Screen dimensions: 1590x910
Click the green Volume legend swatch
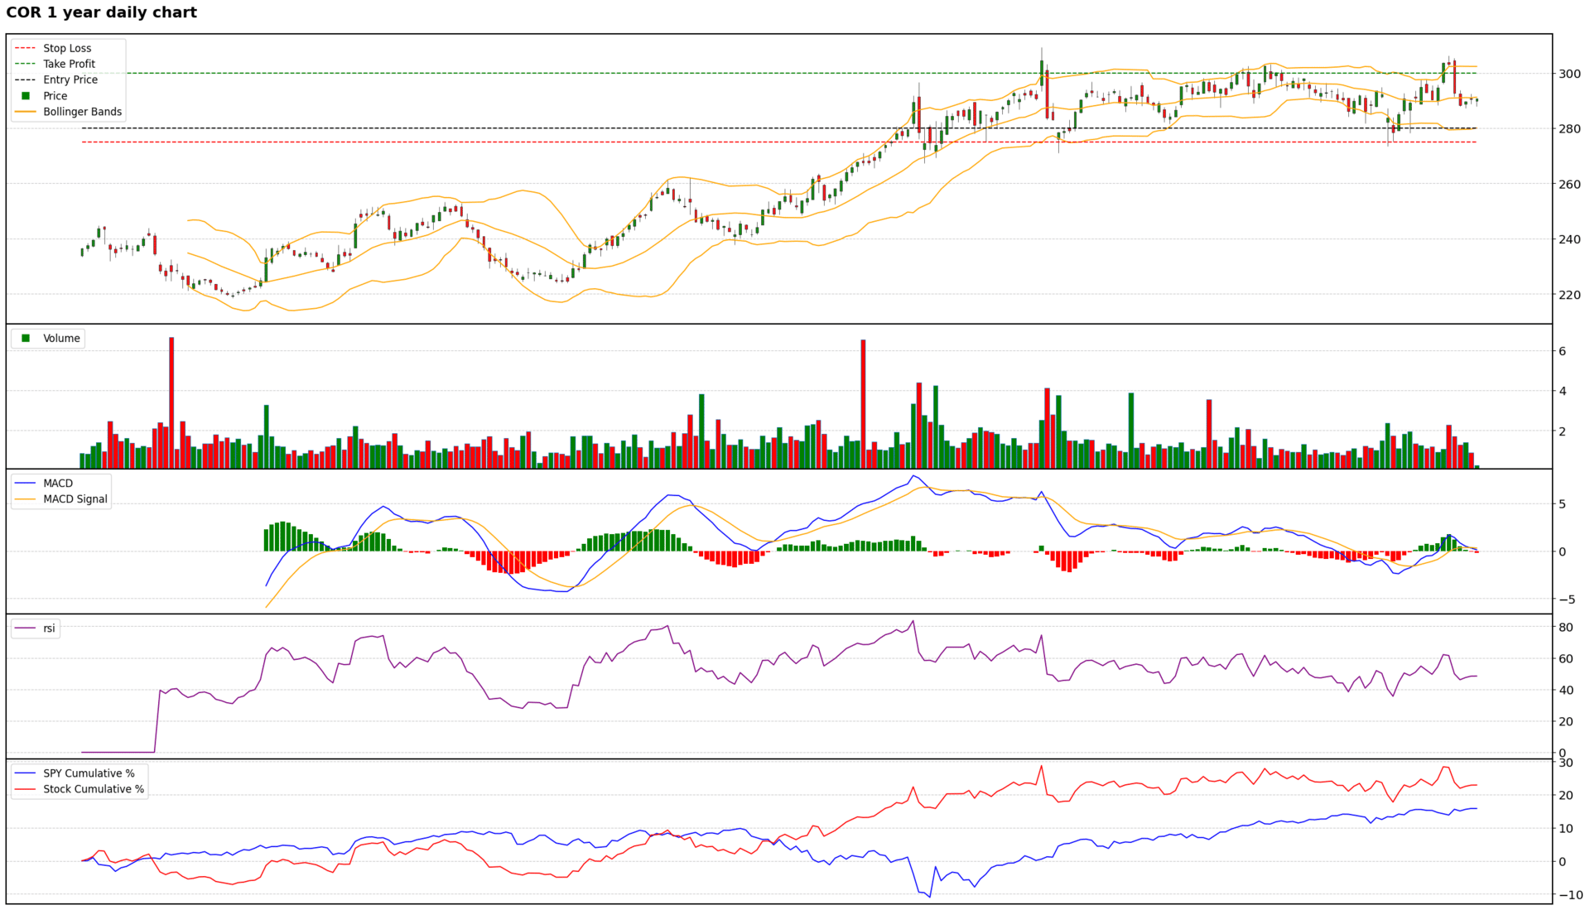[26, 338]
